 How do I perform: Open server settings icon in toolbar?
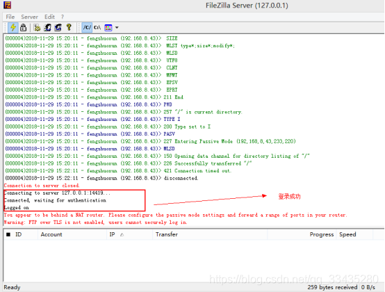pyautogui.click(x=37, y=27)
